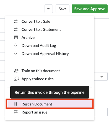The image size is (109, 126).
Task: Click the three-dots more options button
Action: pos(49,9)
